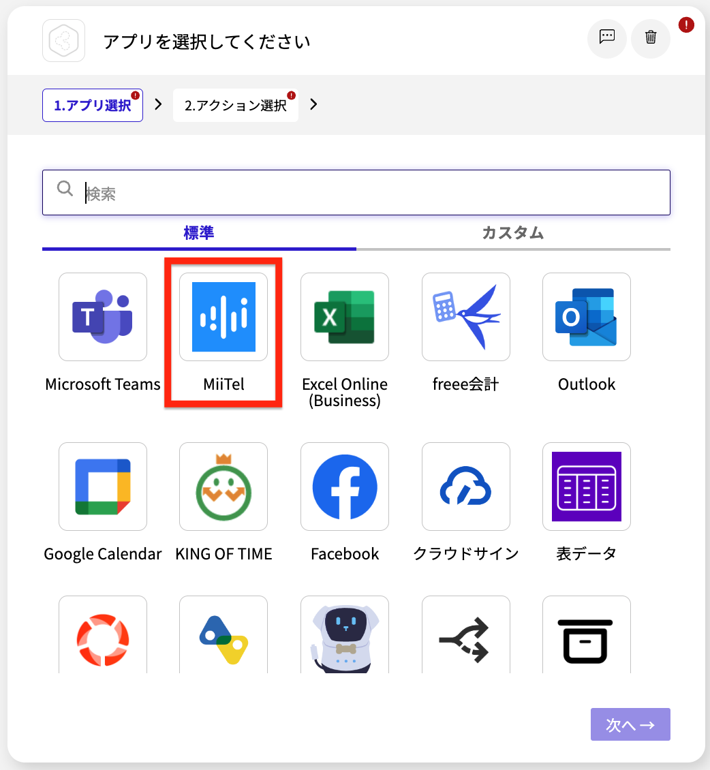The width and height of the screenshot is (710, 770).
Task: Choose the MiiTel app icon
Action: pyautogui.click(x=223, y=317)
